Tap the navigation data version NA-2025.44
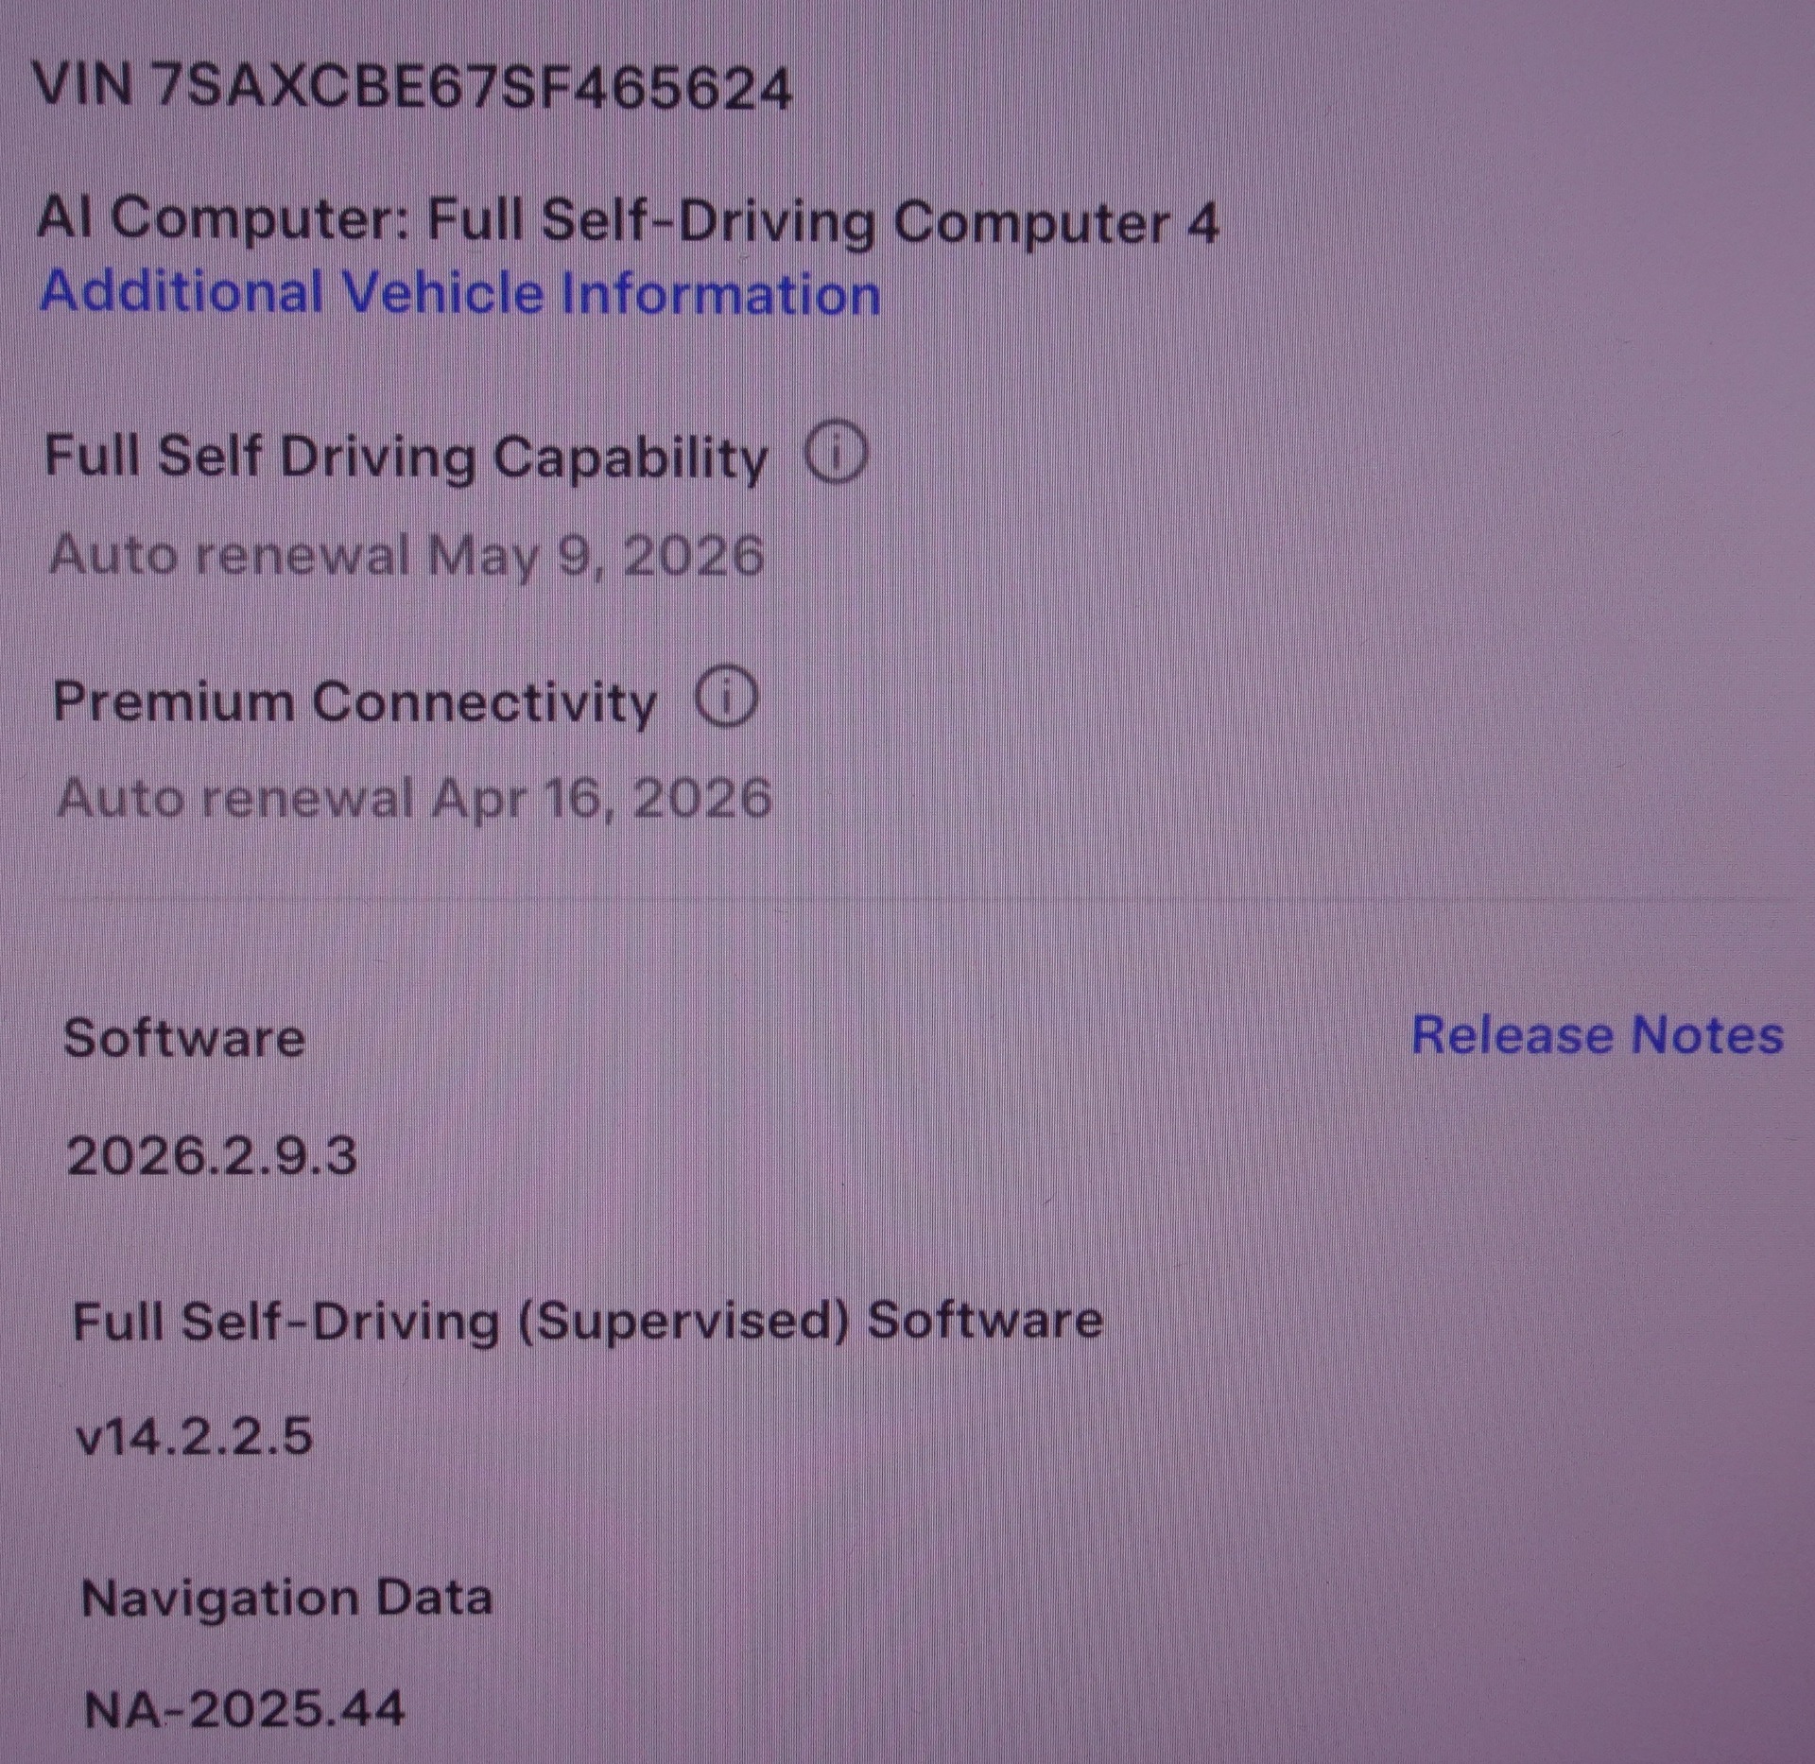Screen dimensions: 1815x1764 click(x=244, y=1709)
